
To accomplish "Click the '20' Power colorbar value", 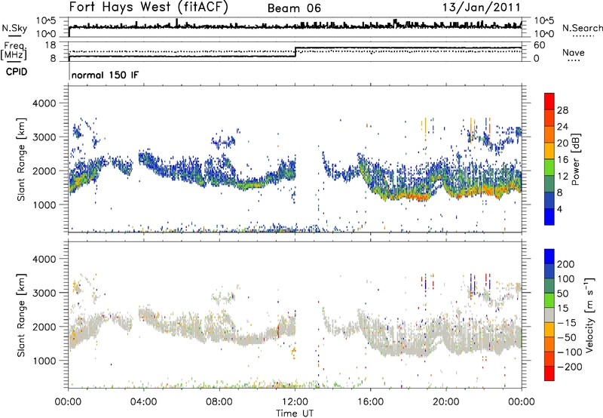I will tap(562, 143).
